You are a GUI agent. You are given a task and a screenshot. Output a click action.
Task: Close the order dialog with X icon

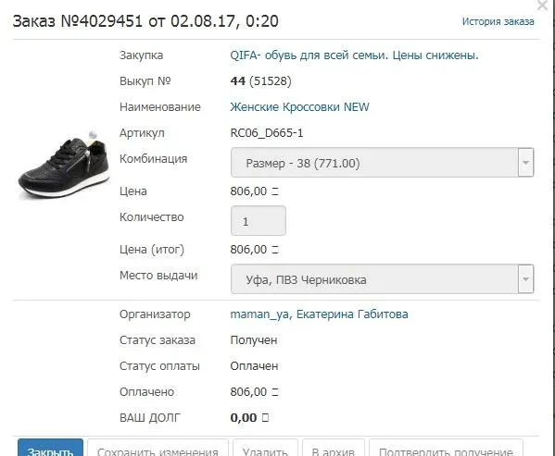point(542,5)
